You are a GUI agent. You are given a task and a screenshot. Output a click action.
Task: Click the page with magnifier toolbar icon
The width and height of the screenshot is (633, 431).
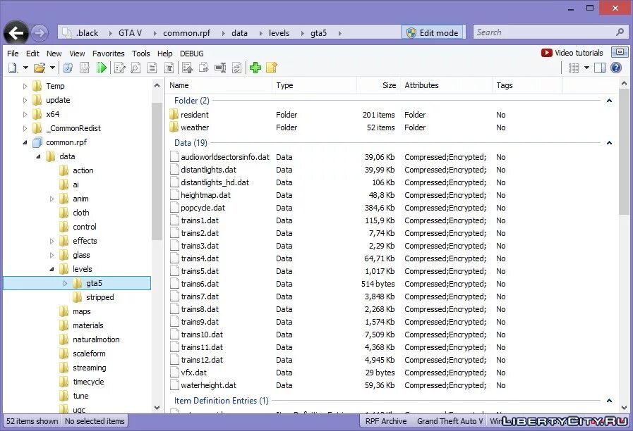[135, 68]
